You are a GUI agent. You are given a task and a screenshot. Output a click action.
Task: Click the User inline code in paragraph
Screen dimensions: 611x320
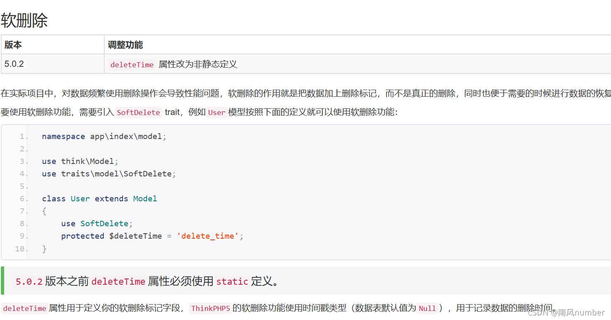[216, 112]
